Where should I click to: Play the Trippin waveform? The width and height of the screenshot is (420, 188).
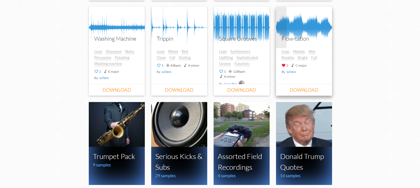(x=179, y=27)
